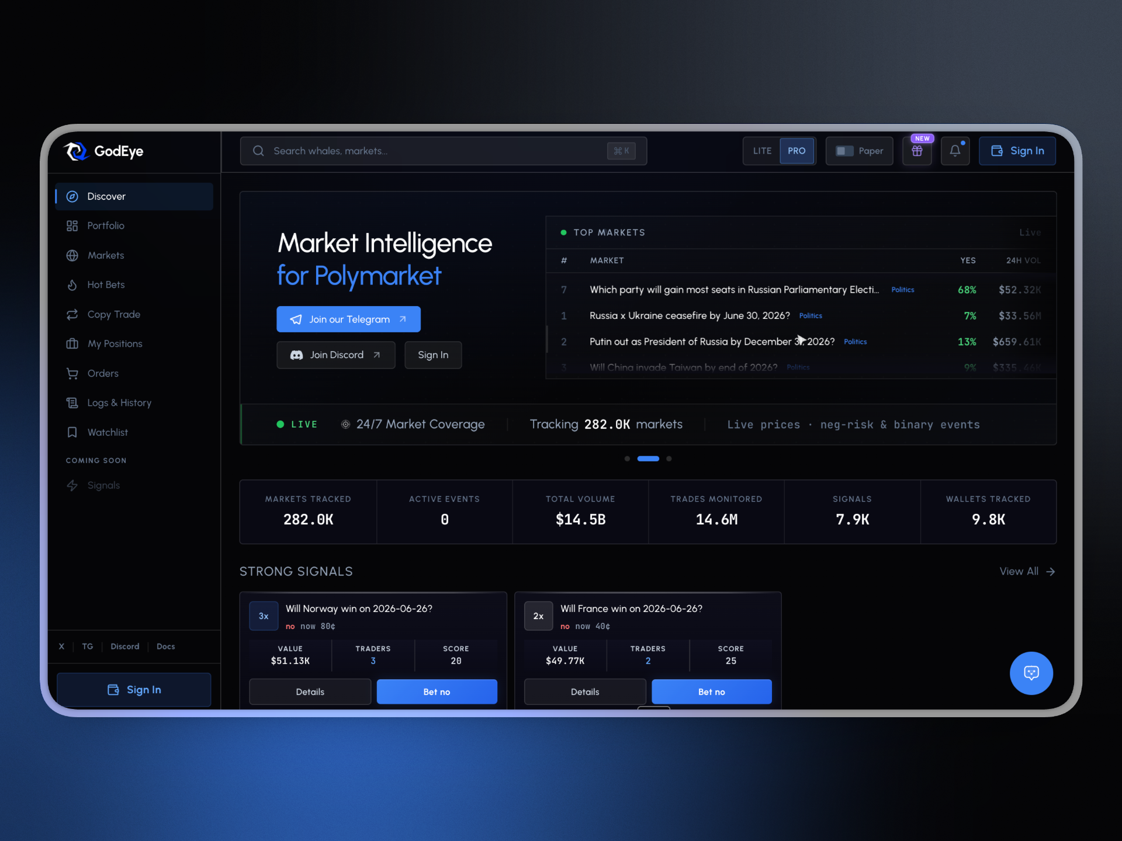Click wallet icon in top Sign In button

(997, 151)
